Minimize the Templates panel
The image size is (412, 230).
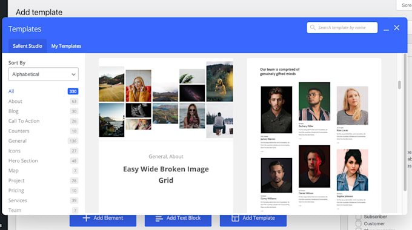tap(386, 30)
